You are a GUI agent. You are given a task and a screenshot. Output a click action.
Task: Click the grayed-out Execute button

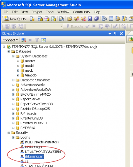tap(75, 26)
